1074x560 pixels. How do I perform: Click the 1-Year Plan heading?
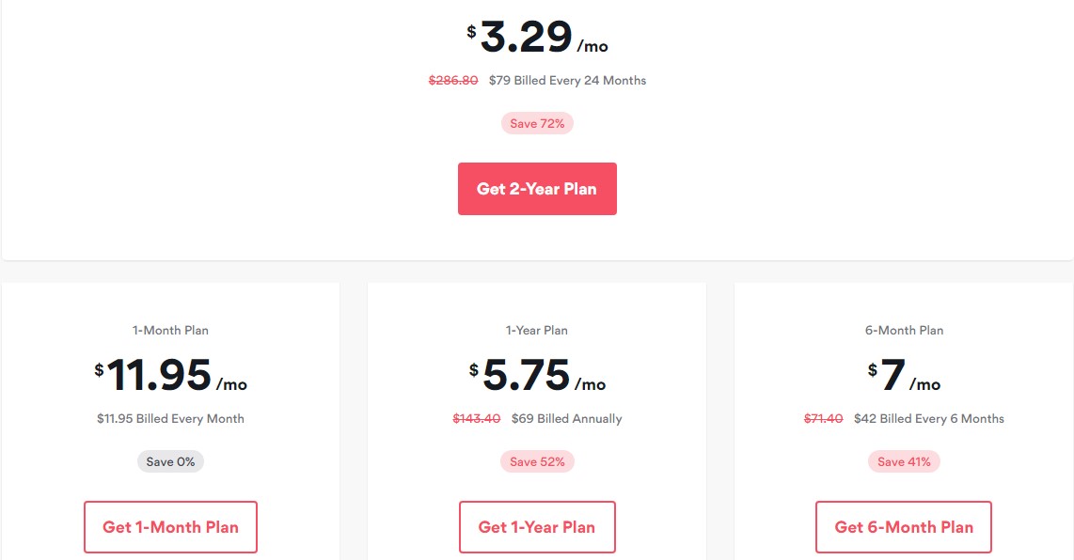click(x=537, y=330)
